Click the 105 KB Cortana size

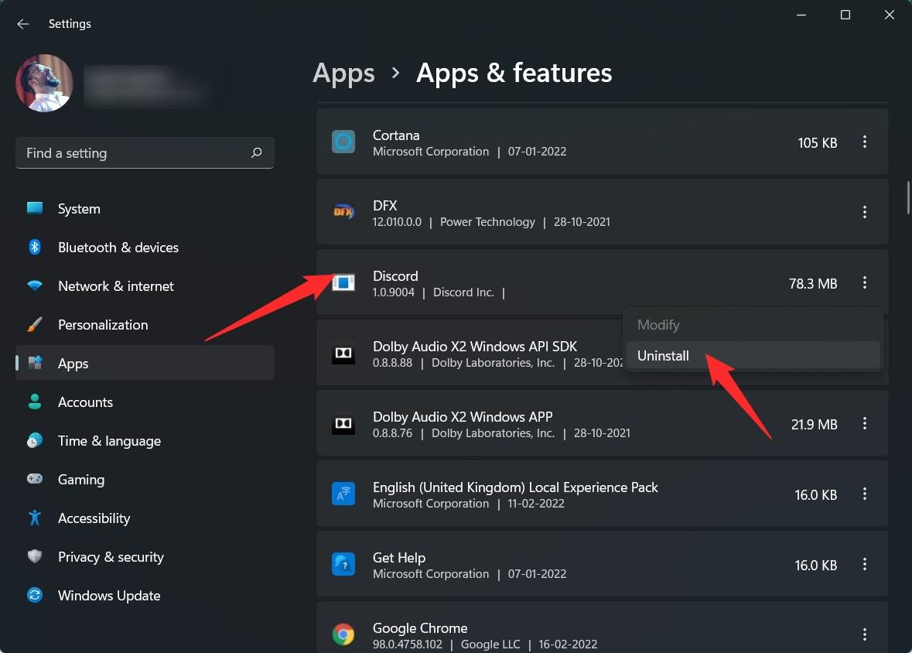coord(817,142)
